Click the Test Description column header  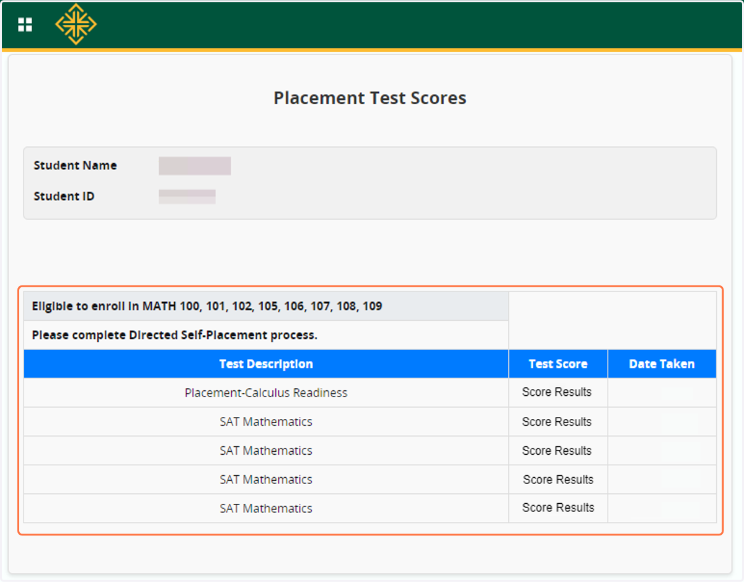click(266, 364)
